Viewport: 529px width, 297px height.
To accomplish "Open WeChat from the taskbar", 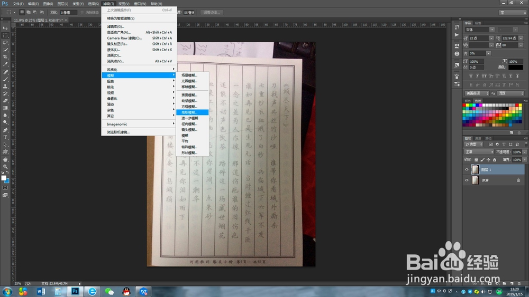I will pos(110,291).
